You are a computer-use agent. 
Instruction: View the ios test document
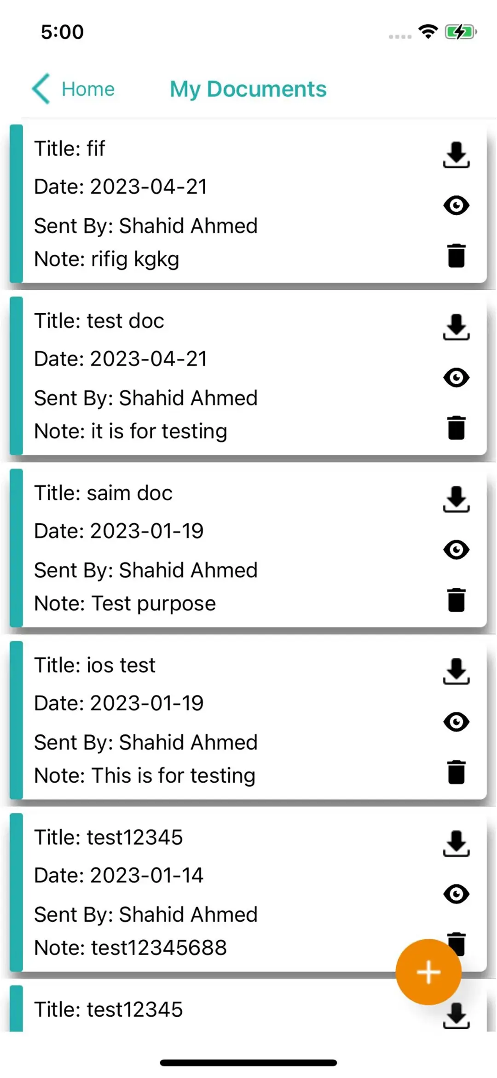456,721
